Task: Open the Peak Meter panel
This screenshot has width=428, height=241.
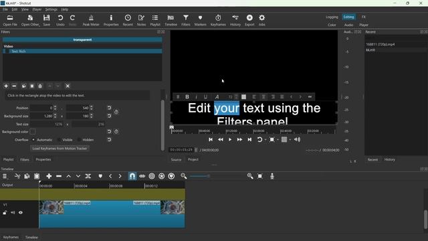Action: (91, 20)
